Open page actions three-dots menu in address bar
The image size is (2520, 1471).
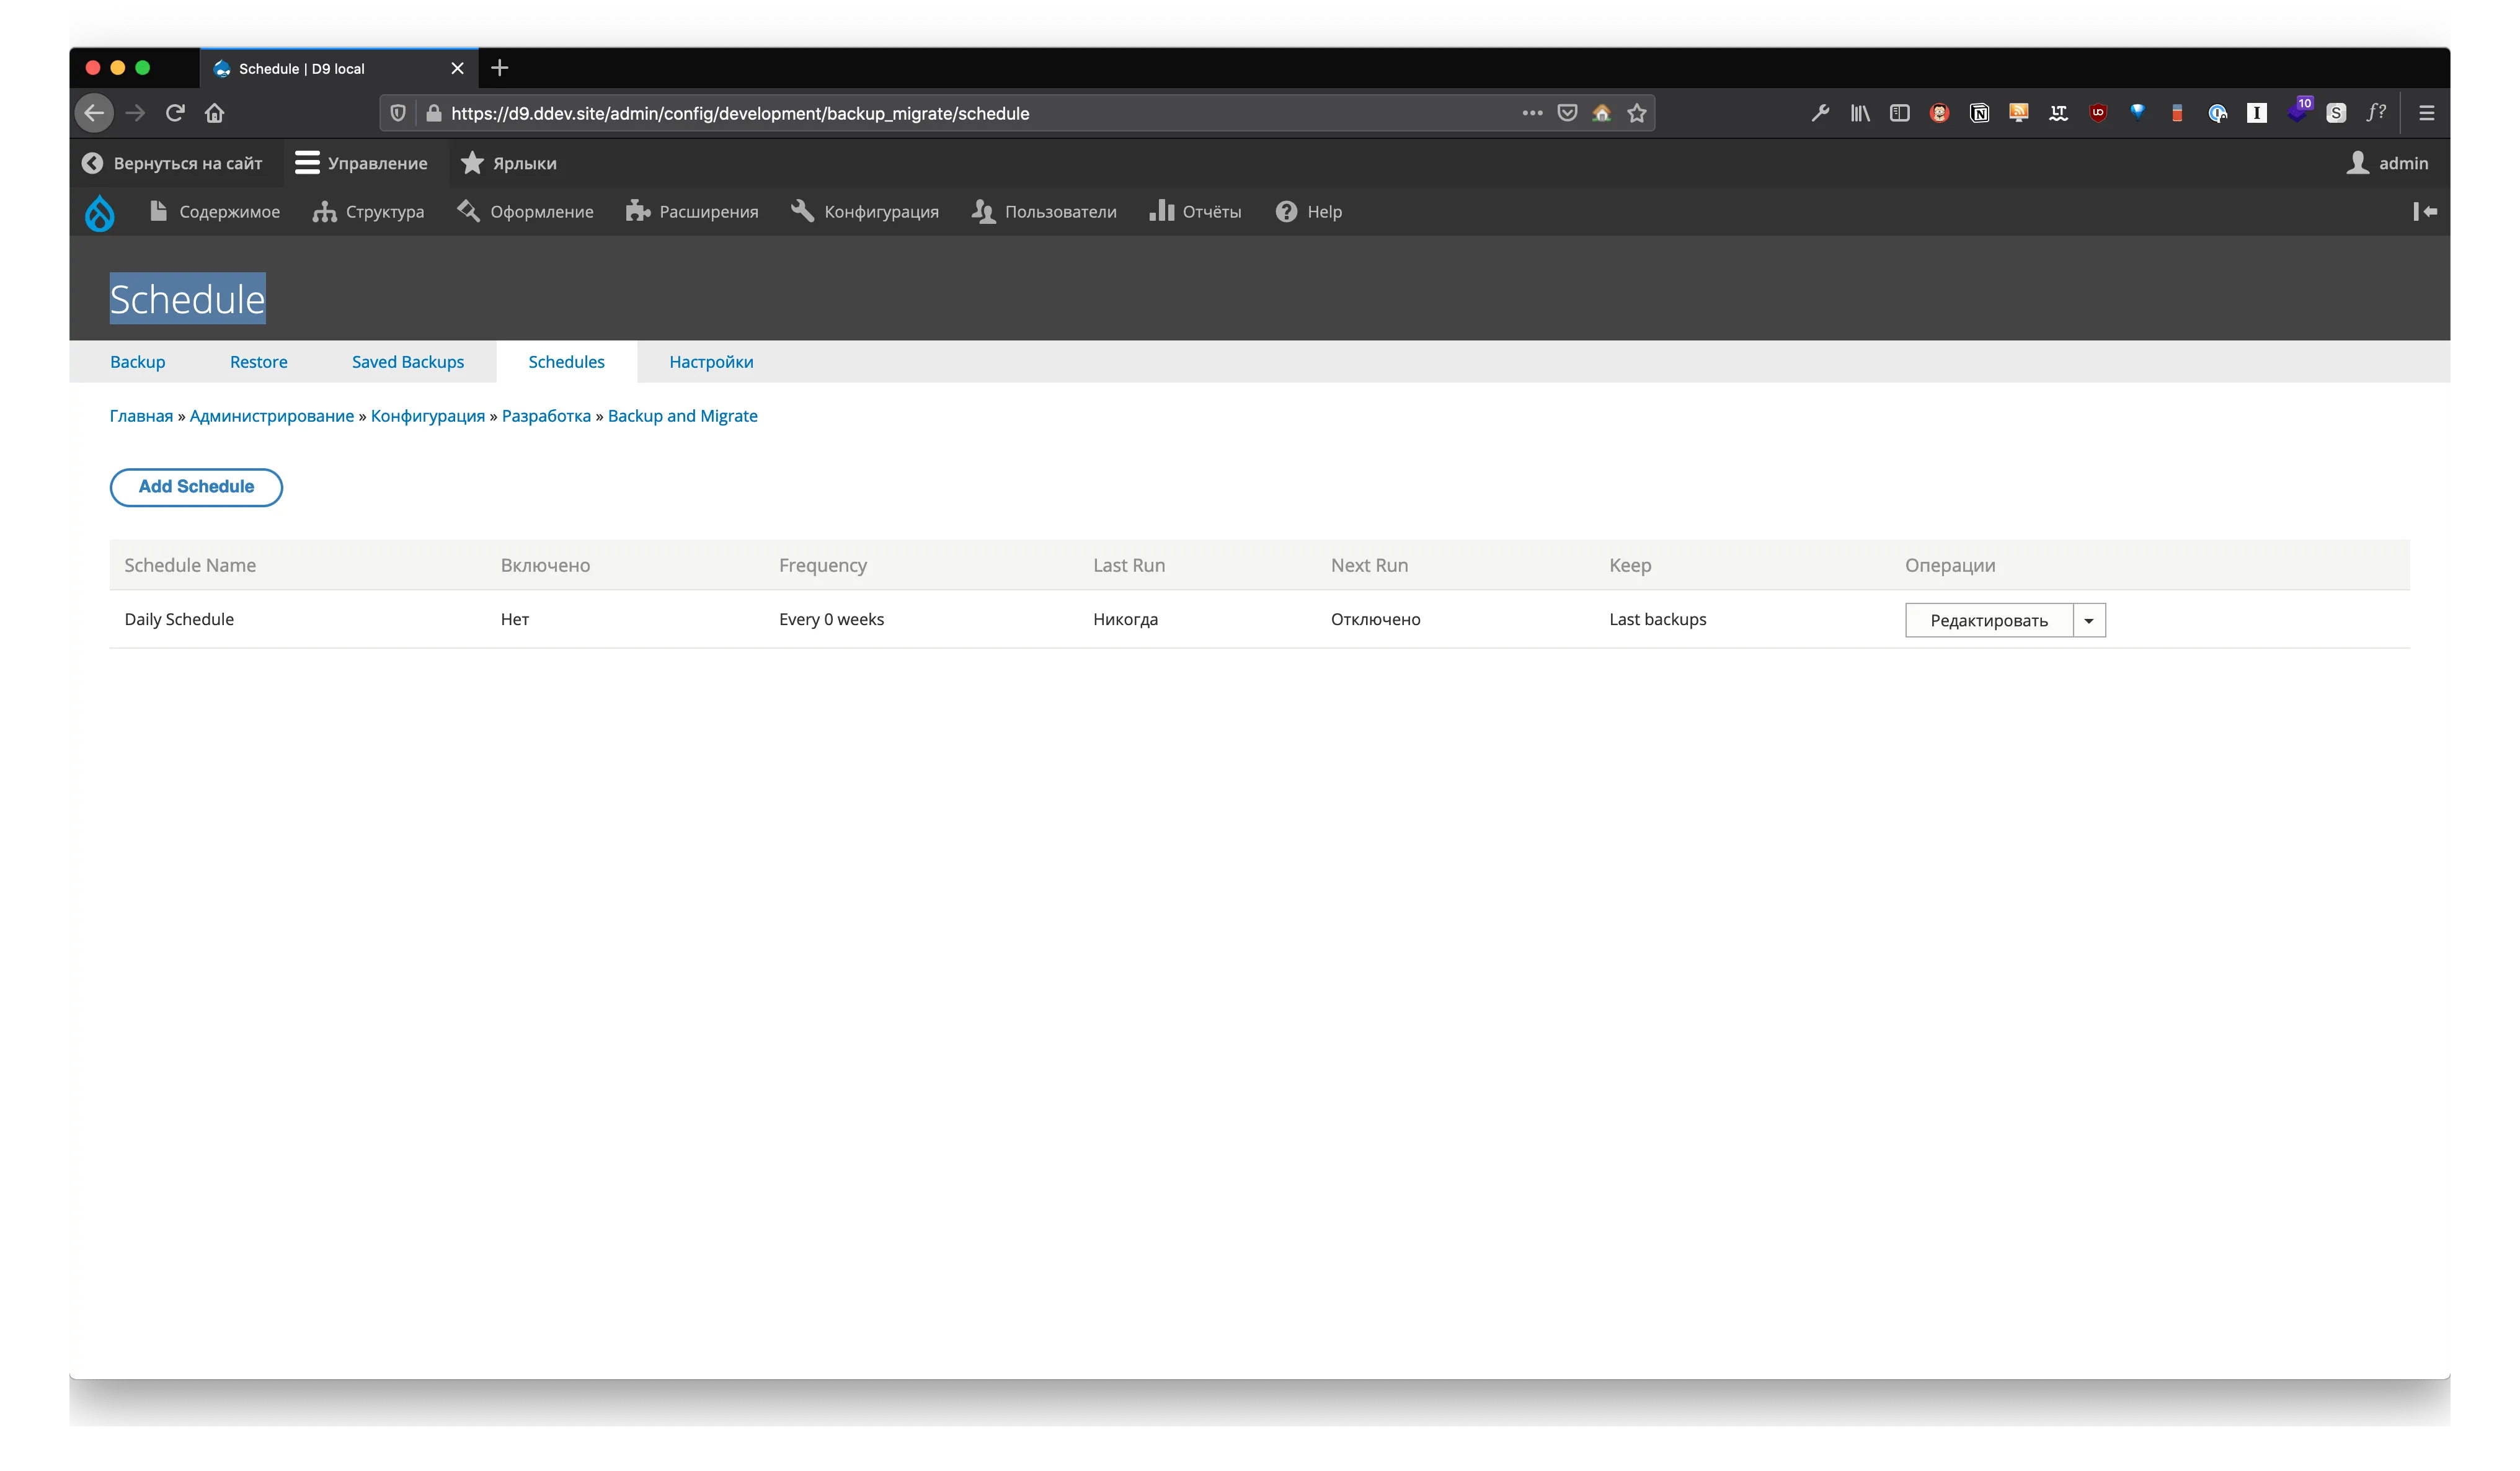(x=1532, y=113)
